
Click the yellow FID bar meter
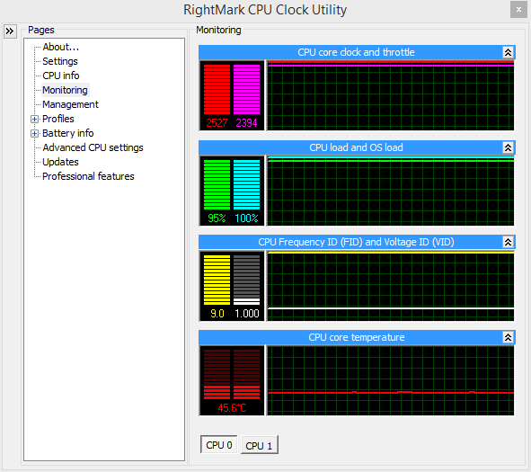tap(217, 280)
